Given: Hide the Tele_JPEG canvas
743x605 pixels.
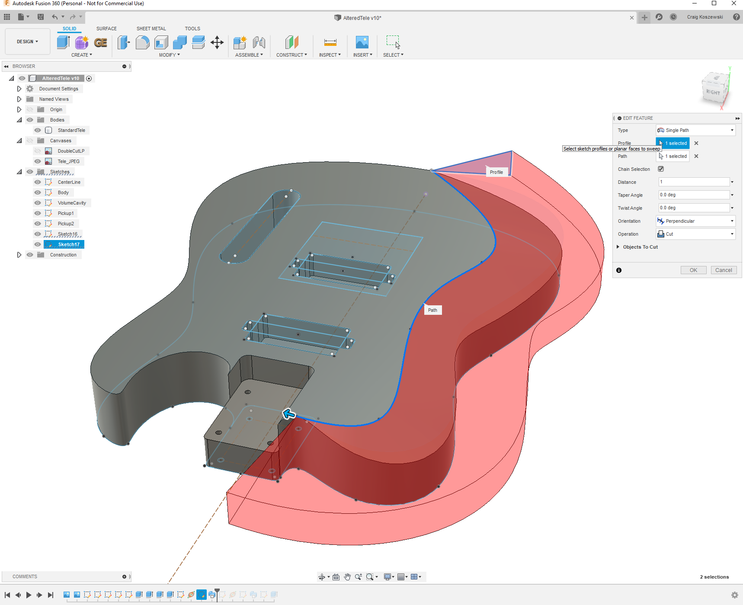Looking at the screenshot, I should 38,161.
